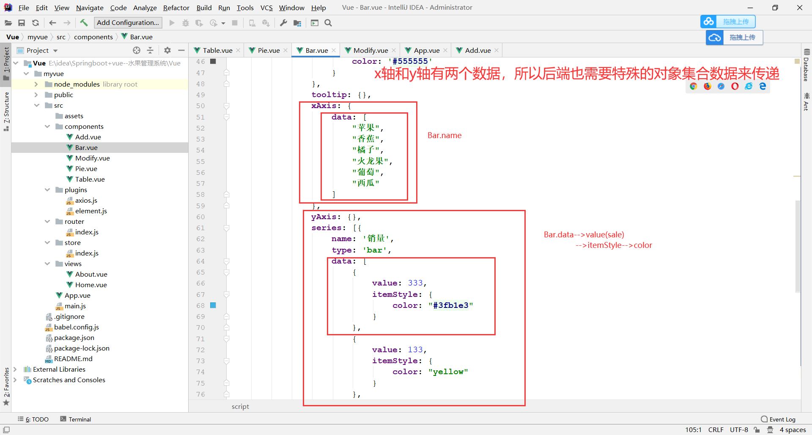Image resolution: width=812 pixels, height=435 pixels.
Task: Toggle the Structure tool window
Action: point(6,112)
